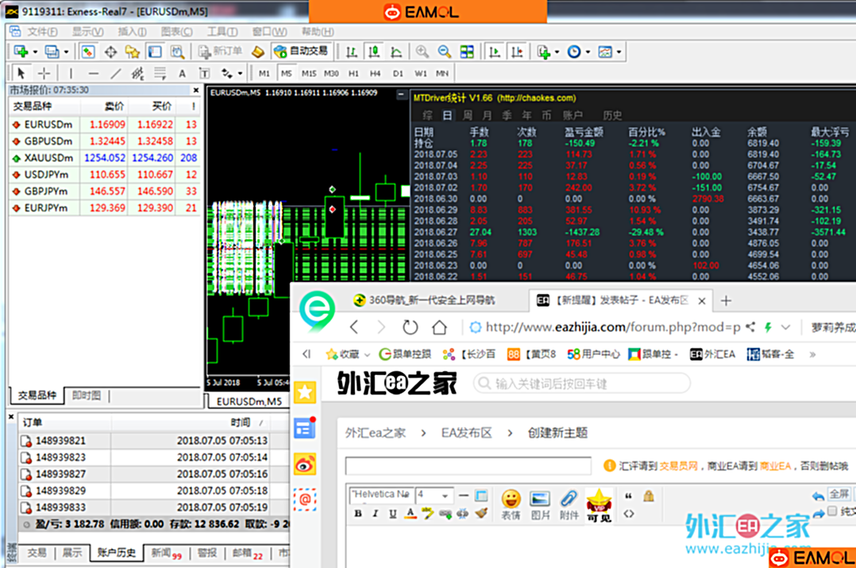Open indicators list dropdown arrow
Screen dimensions: 856x568
557,52
